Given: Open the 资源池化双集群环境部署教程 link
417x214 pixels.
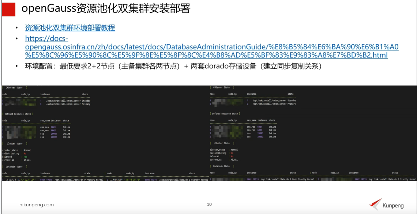Looking at the screenshot, I should click(70, 28).
